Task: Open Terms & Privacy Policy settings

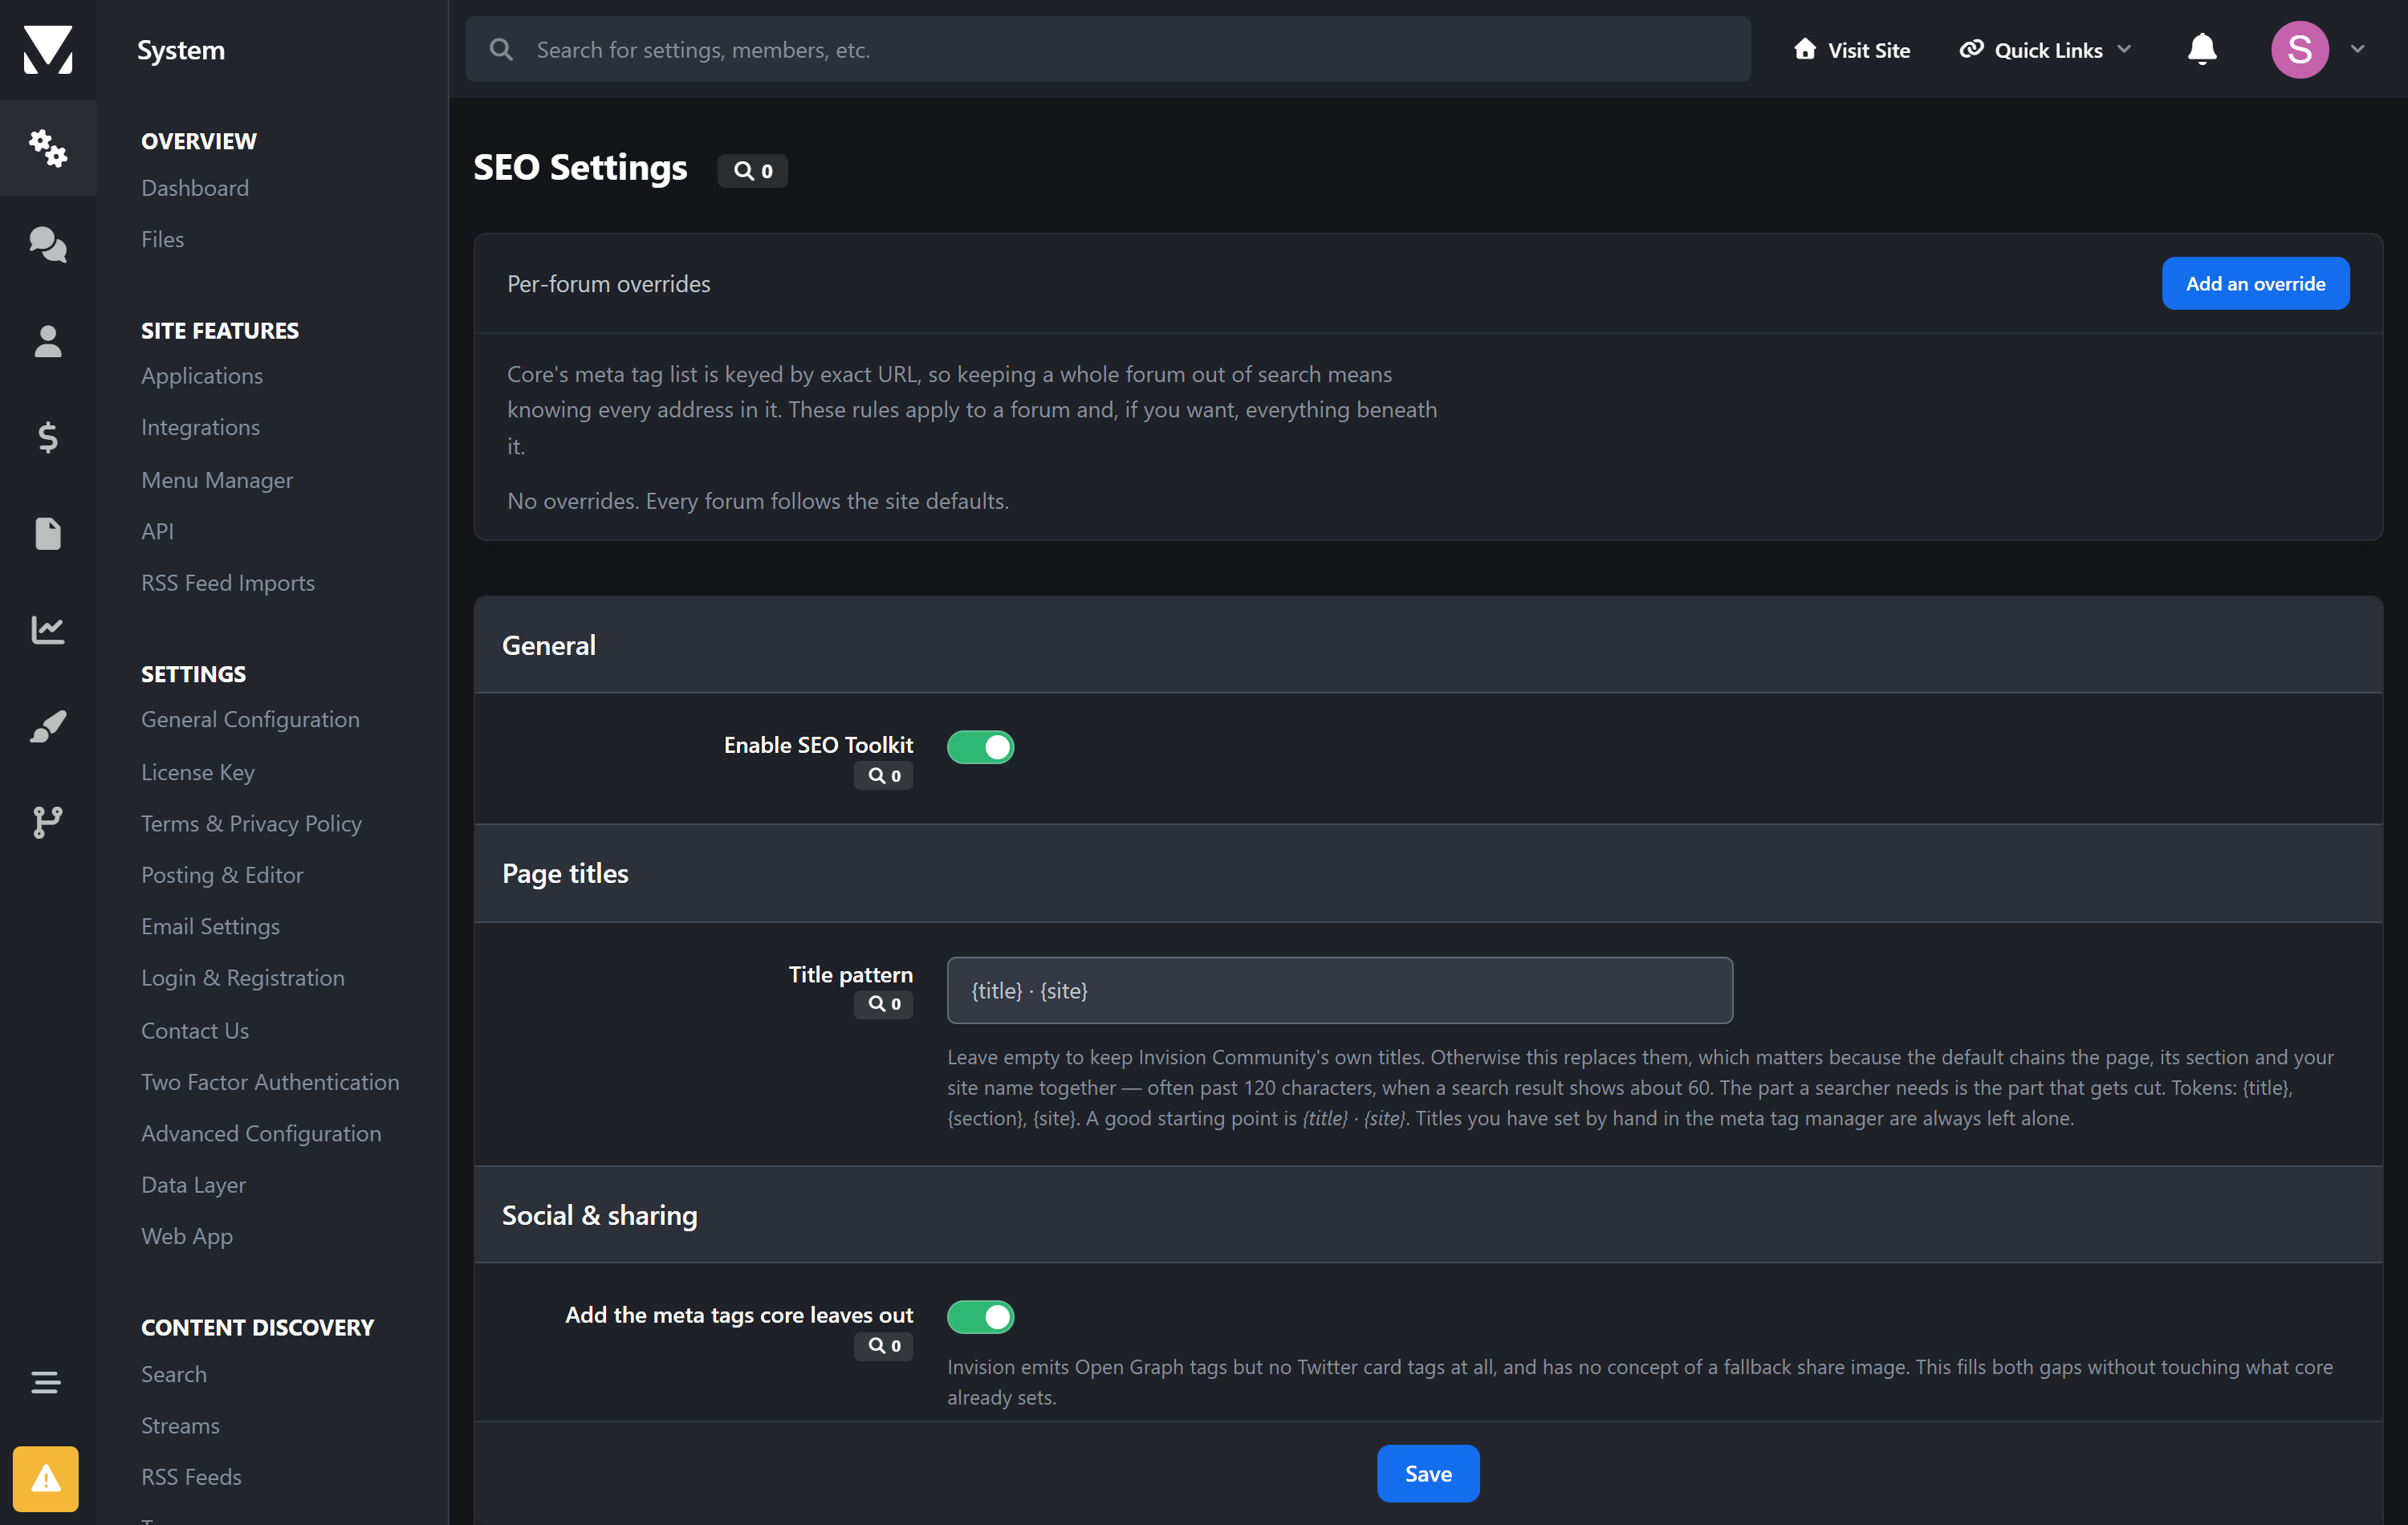Action: coord(251,823)
